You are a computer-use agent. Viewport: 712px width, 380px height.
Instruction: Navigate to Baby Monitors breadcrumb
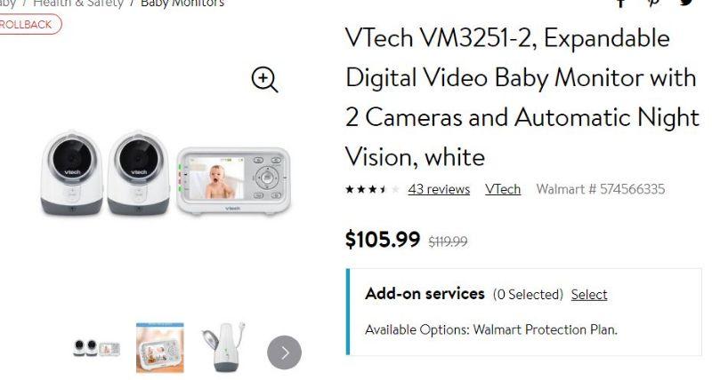click(182, 4)
